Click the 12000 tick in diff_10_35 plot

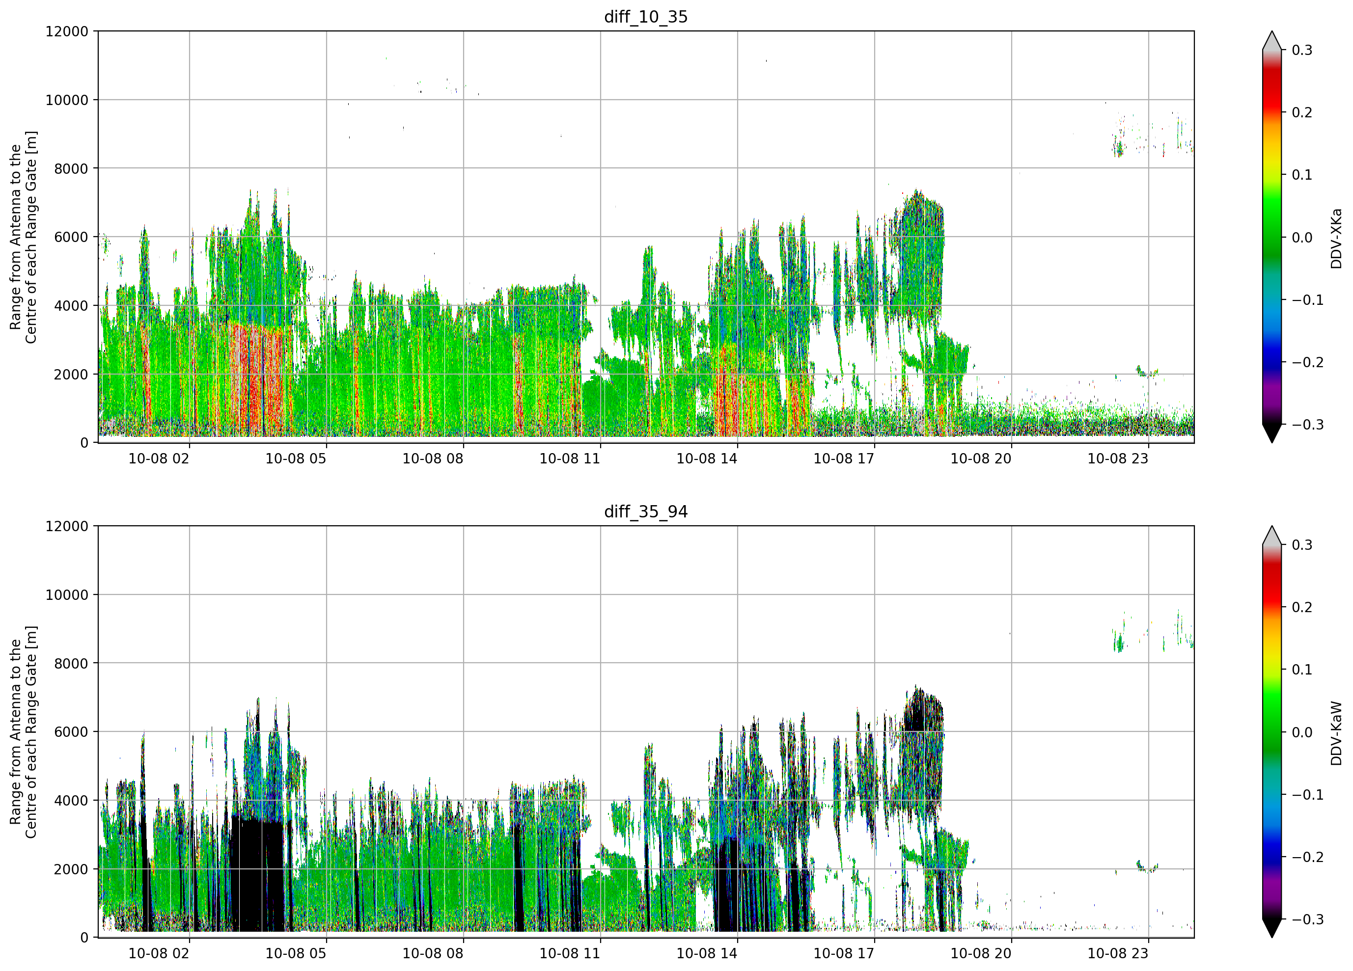tap(67, 31)
